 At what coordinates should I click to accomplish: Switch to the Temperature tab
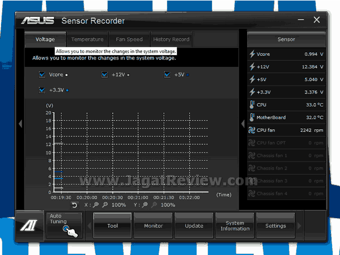(87, 39)
